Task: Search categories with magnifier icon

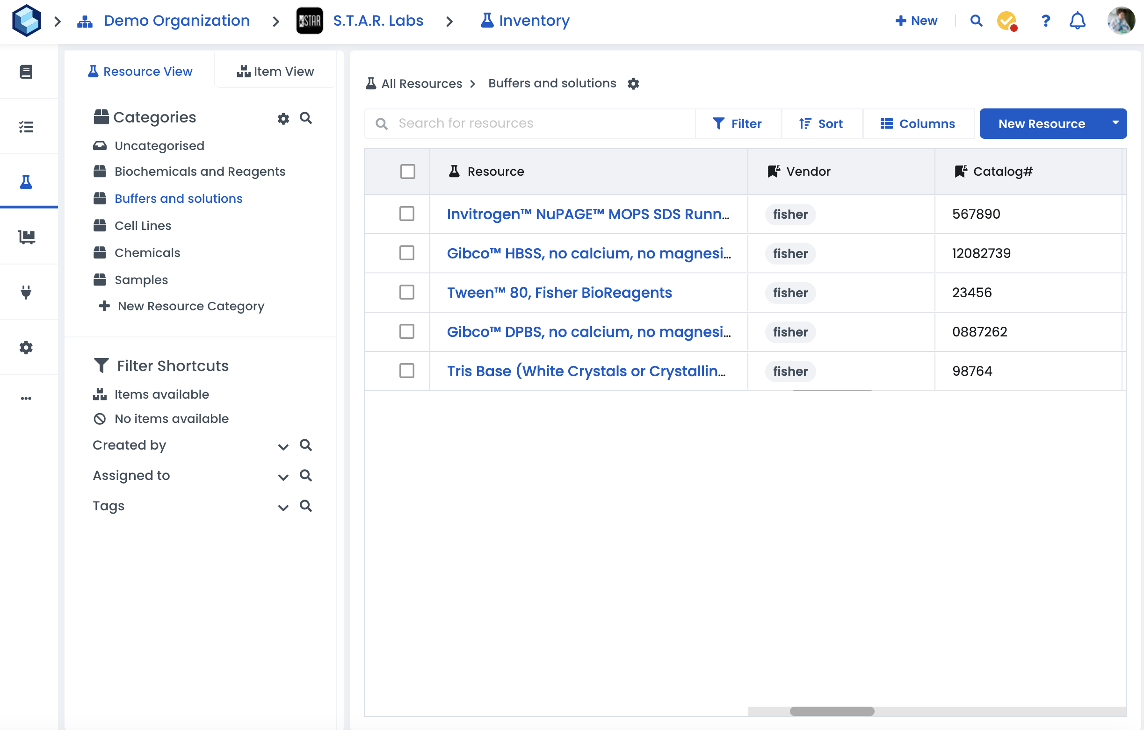Action: [x=306, y=118]
